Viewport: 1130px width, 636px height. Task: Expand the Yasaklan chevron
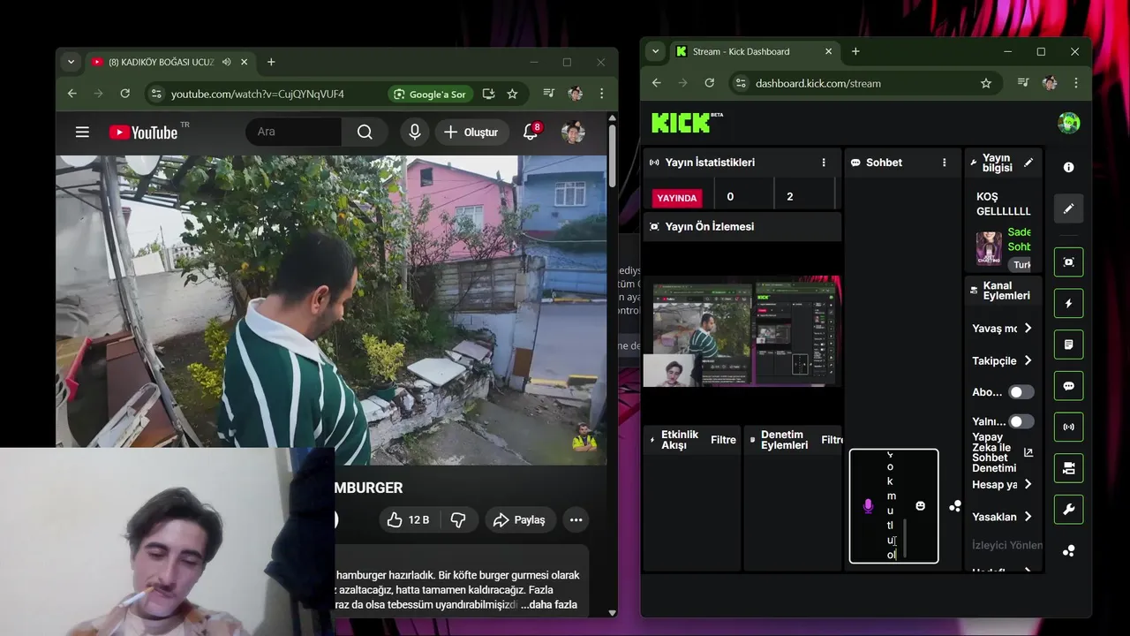[x=1028, y=517]
